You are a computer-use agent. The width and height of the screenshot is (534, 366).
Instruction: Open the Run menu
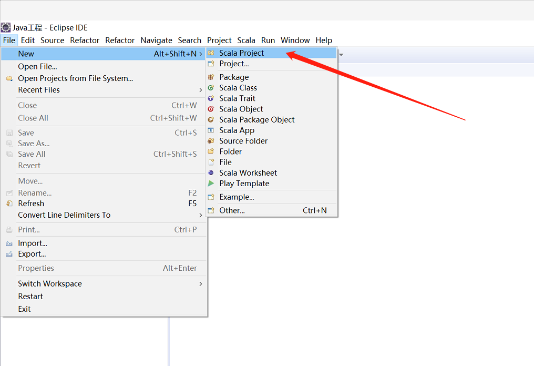[x=268, y=40]
